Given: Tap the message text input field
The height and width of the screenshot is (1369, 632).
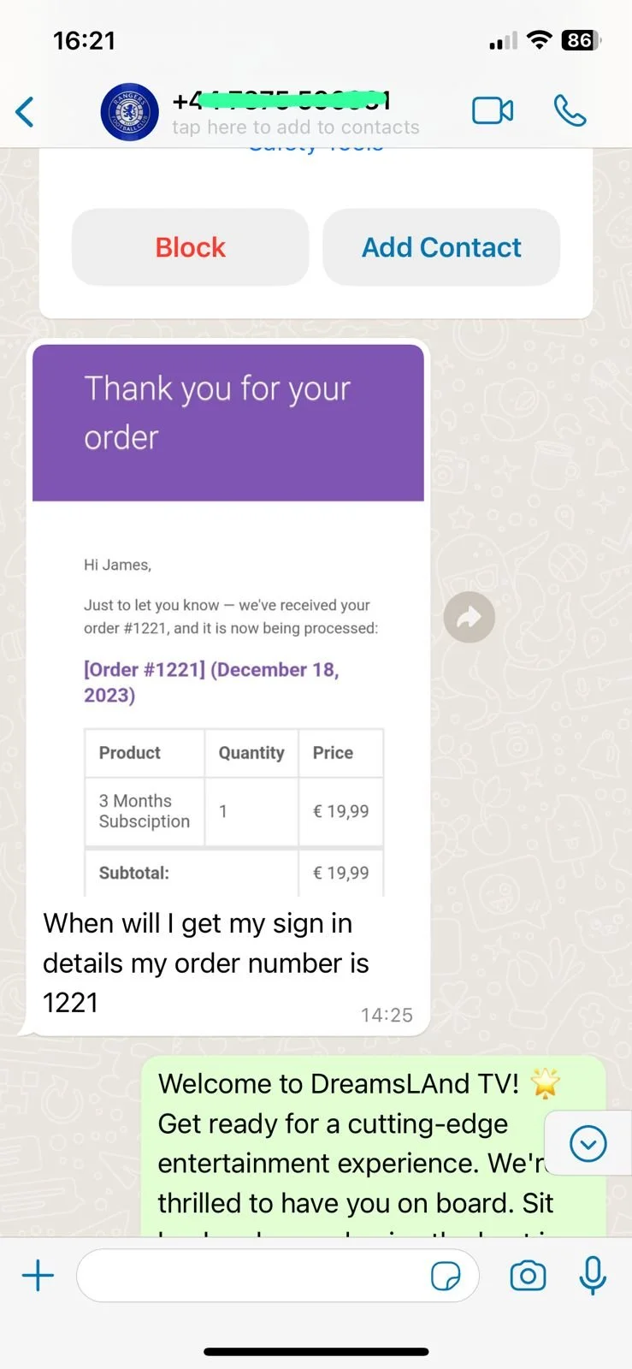Looking at the screenshot, I should 252,1276.
